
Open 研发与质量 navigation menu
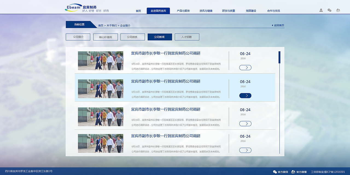[x=229, y=11]
